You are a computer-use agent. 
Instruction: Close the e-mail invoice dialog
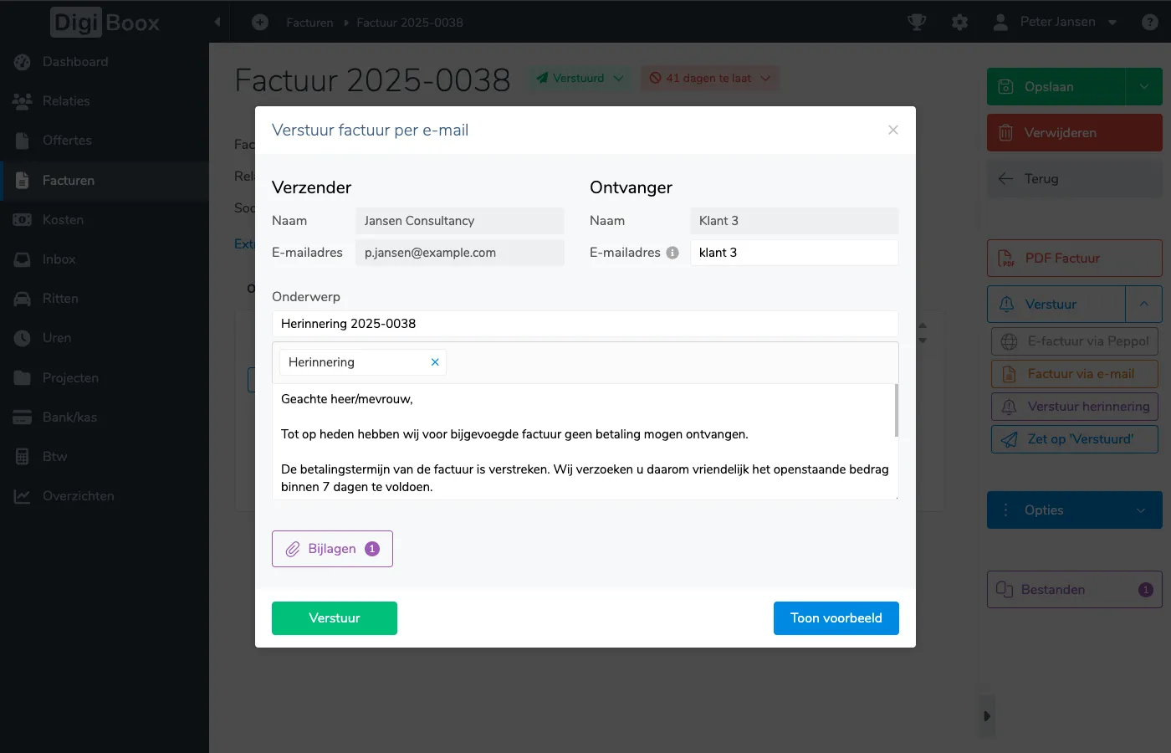point(893,130)
